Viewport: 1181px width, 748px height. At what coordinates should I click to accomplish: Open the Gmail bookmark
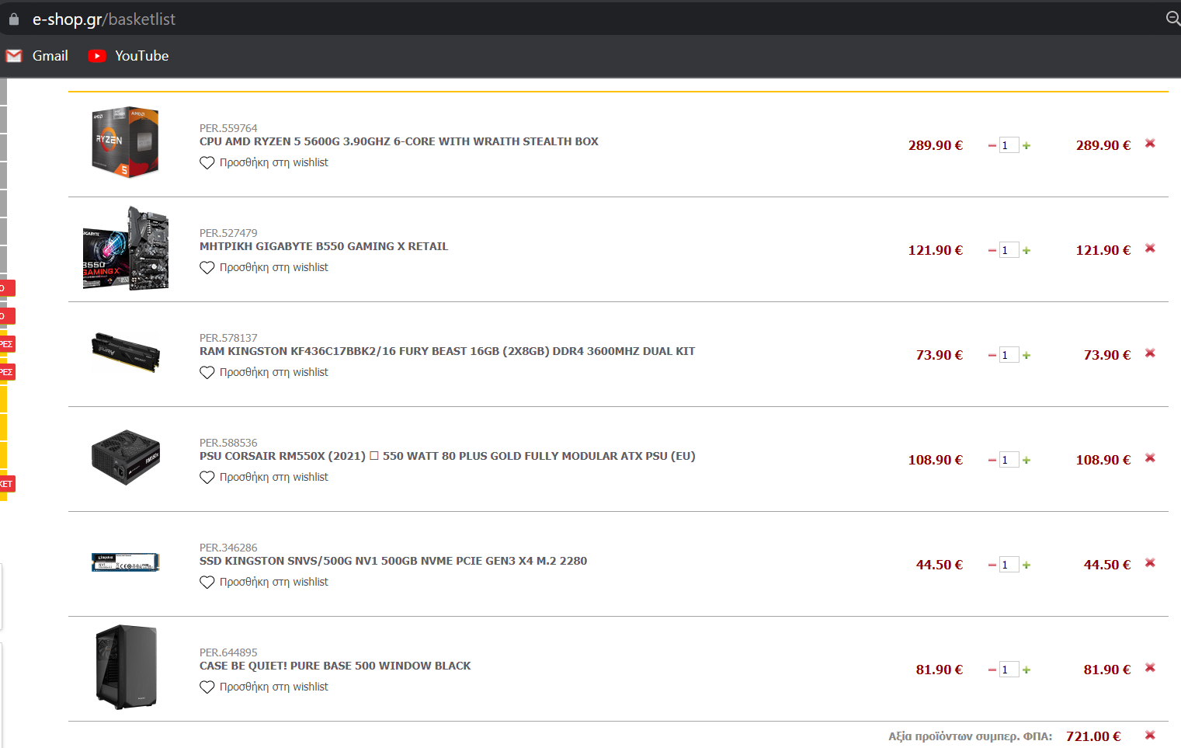pos(37,56)
